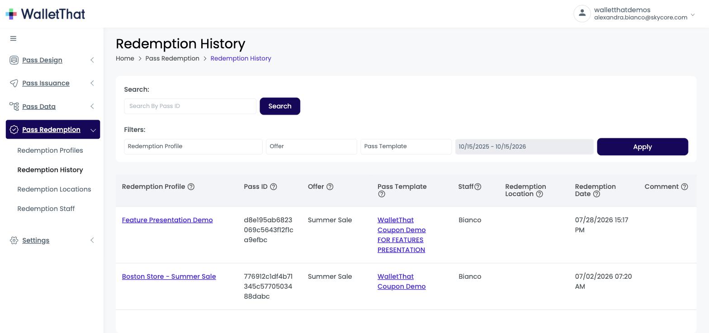Screen dimensions: 709x333
Task: Open Redemption Profiles submenu item
Action: click(50, 150)
